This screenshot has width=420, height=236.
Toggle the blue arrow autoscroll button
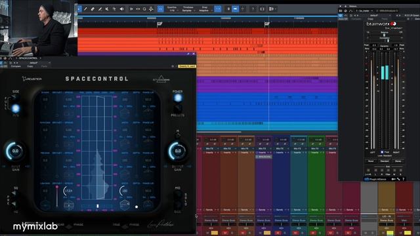[x=235, y=9]
